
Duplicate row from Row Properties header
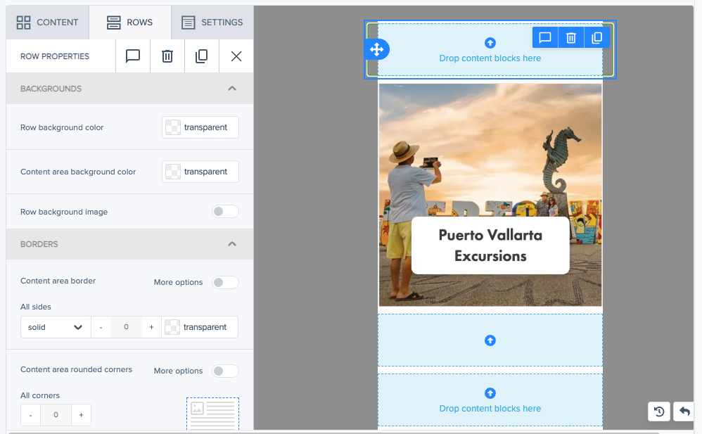202,56
